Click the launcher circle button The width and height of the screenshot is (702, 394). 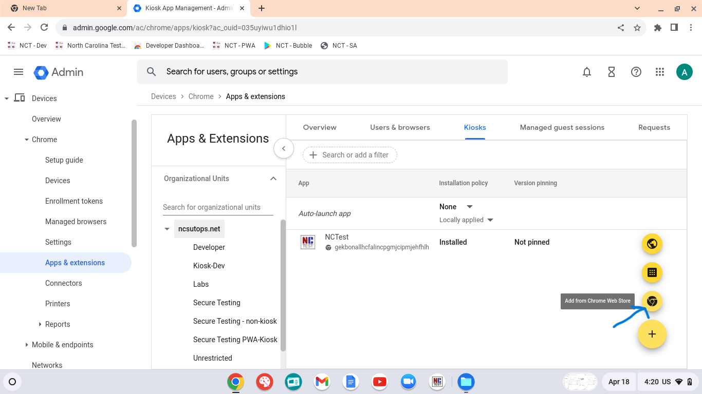point(13,382)
